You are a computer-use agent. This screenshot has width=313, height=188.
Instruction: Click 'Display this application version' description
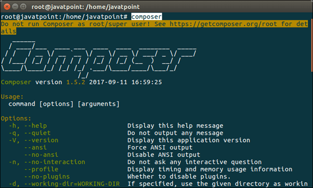[x=189, y=140]
